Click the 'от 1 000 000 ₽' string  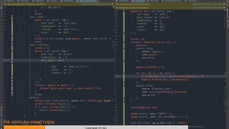(x=51, y=8)
